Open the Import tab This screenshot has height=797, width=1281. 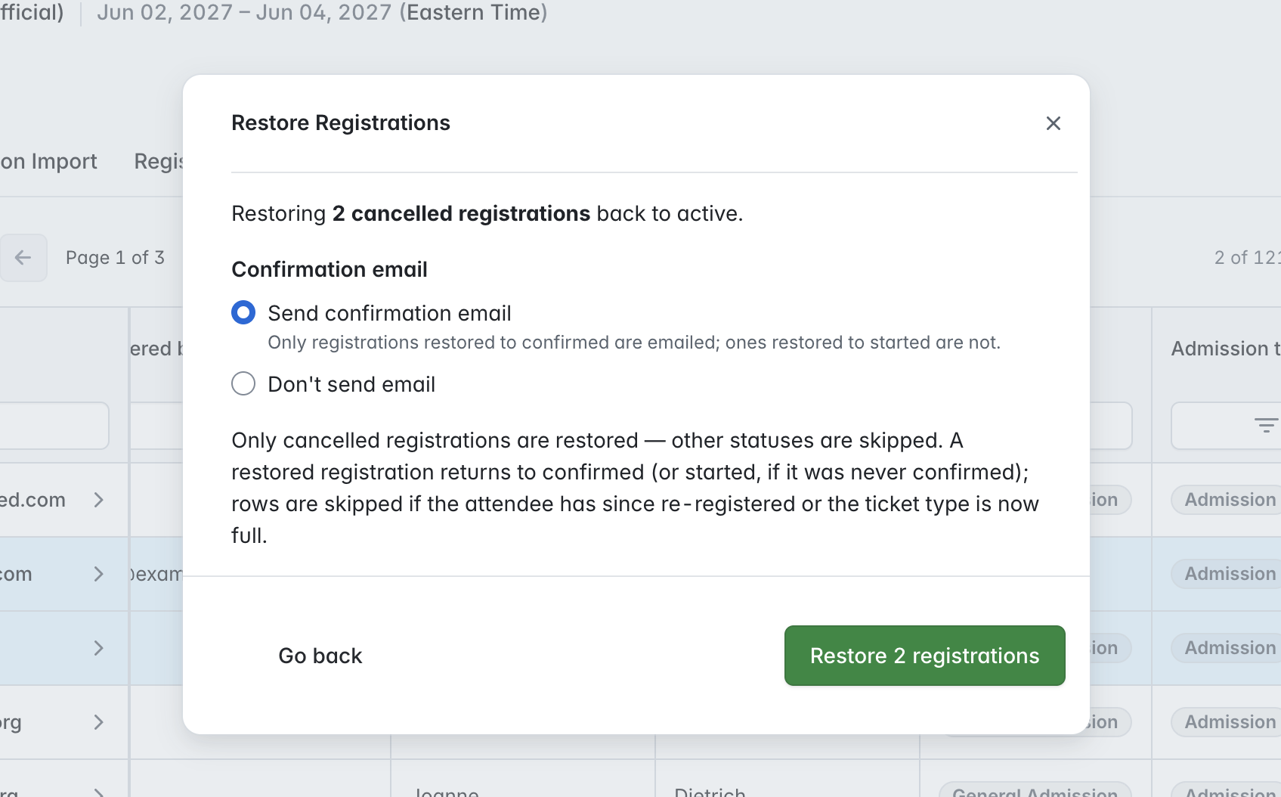pyautogui.click(x=48, y=161)
